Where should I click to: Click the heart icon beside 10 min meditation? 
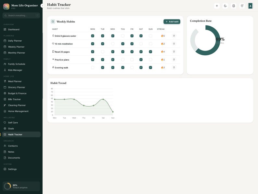[x=53, y=44]
